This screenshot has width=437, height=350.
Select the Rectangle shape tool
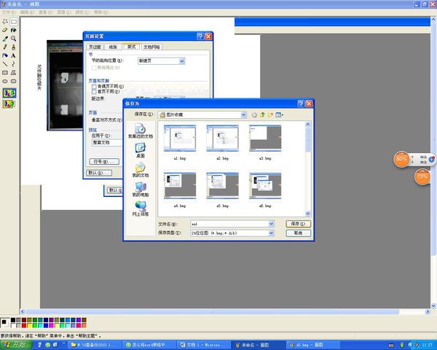(5, 73)
